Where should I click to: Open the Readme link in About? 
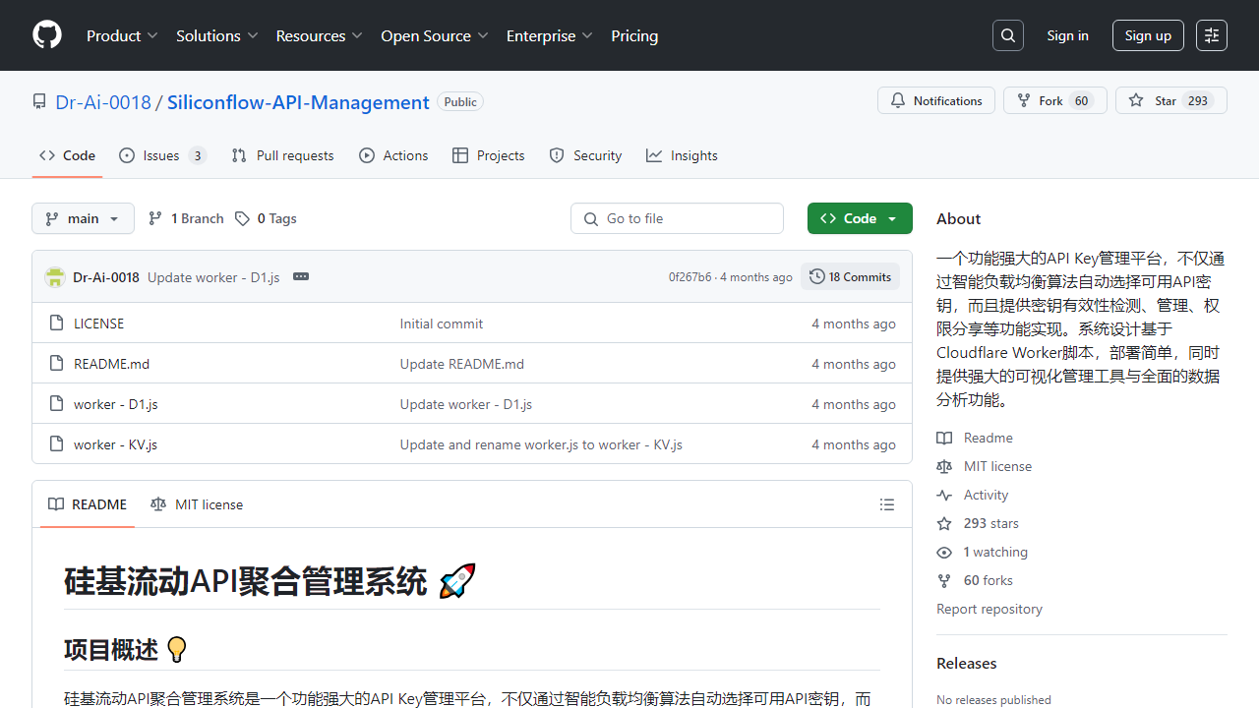coord(975,438)
